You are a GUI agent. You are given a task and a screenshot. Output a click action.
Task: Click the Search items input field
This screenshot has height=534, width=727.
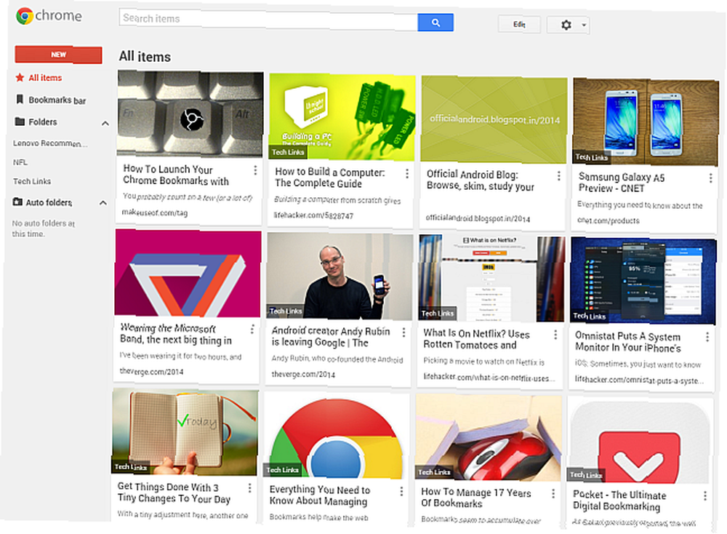tap(268, 20)
